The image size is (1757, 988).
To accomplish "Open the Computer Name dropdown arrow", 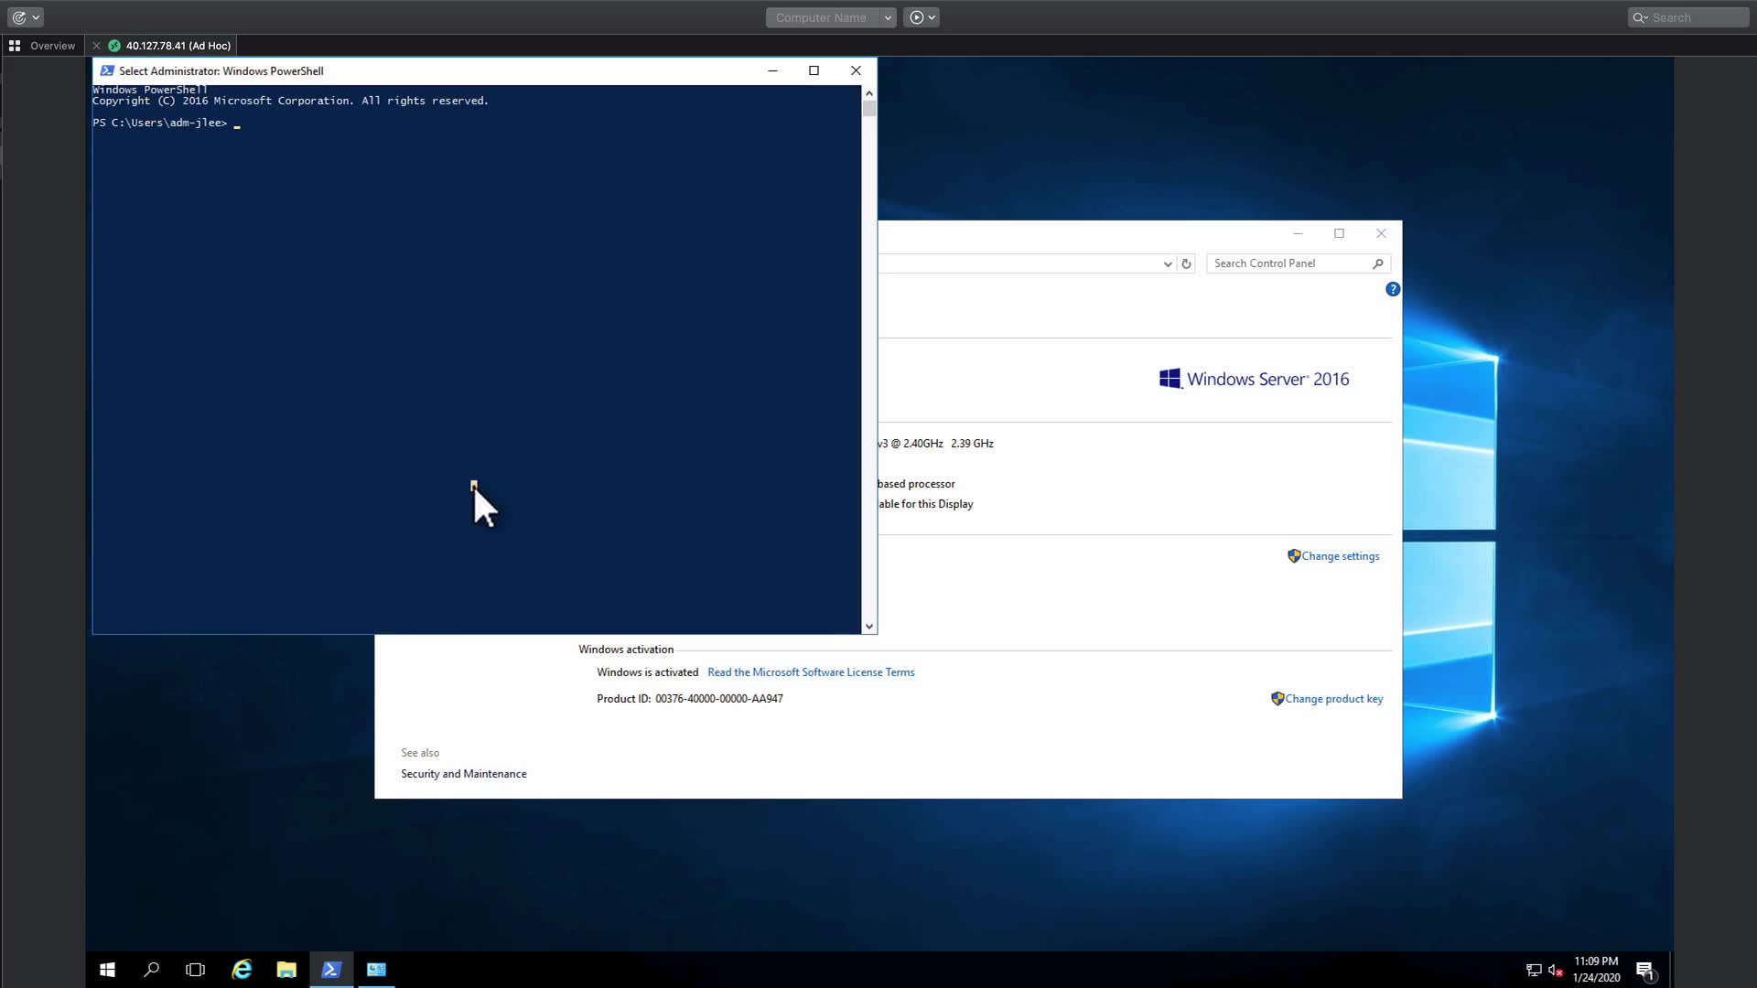I will pyautogui.click(x=888, y=17).
